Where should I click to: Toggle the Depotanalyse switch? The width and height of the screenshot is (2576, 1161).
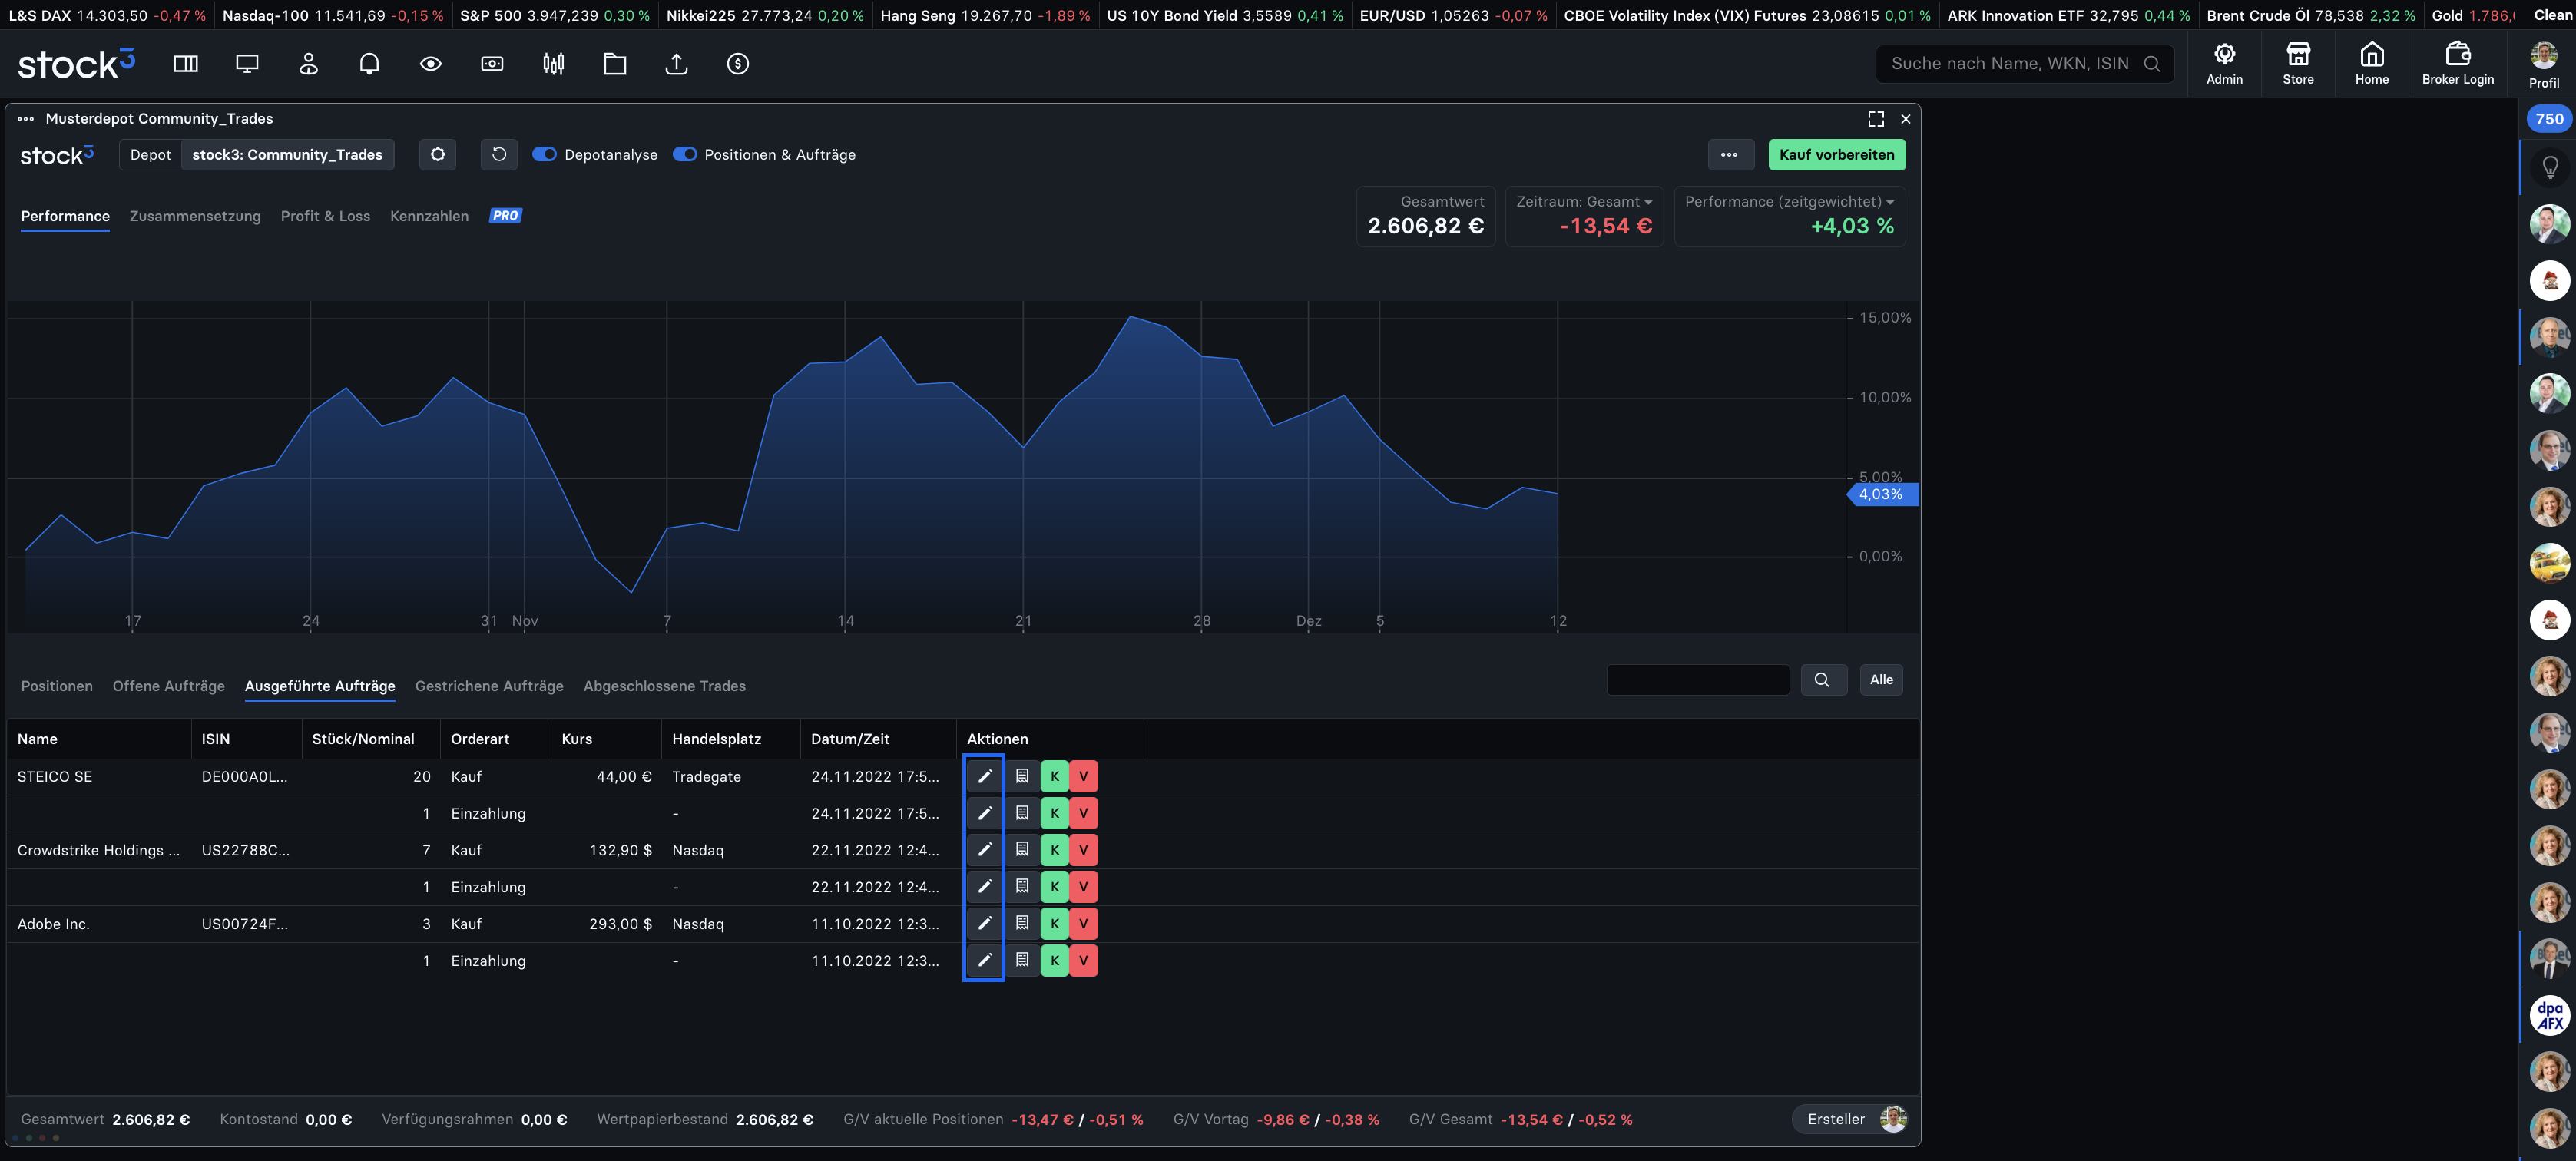(544, 155)
